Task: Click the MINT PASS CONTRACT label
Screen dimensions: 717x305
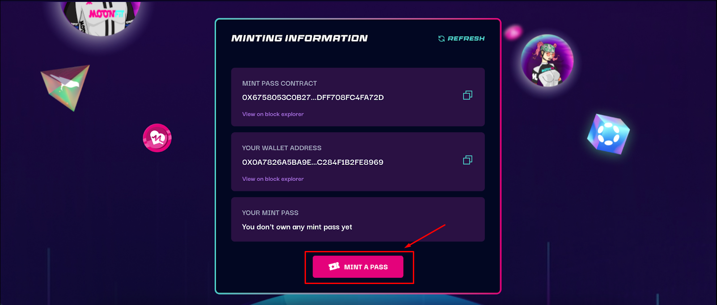Action: (280, 84)
